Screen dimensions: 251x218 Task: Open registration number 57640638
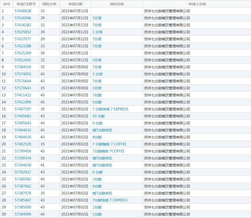click(23, 11)
